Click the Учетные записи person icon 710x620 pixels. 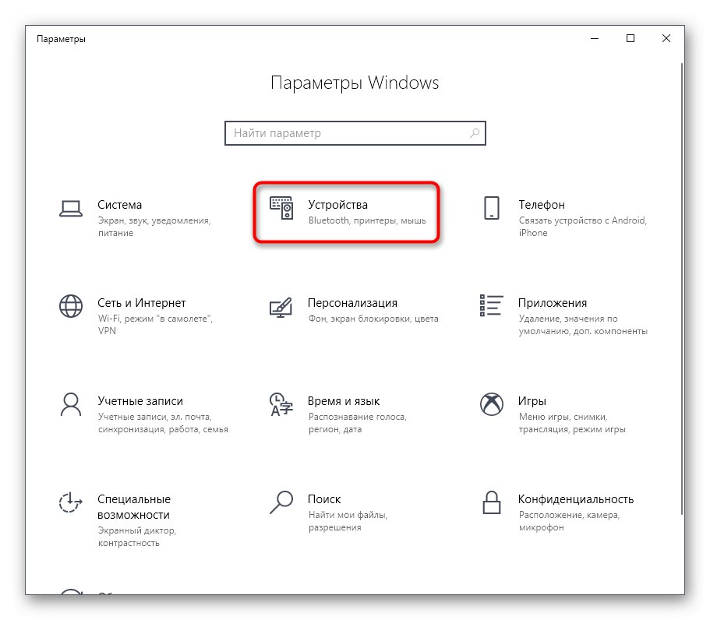pos(71,404)
